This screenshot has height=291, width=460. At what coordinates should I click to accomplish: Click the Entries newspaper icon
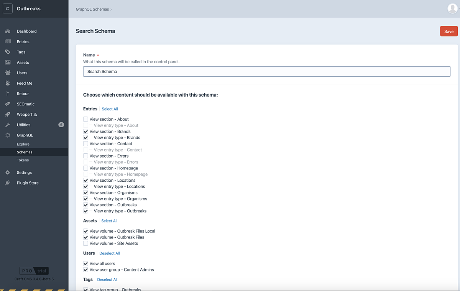8,41
